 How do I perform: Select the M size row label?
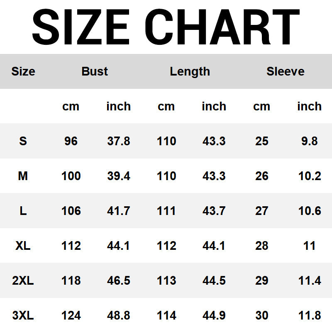pyautogui.click(x=23, y=176)
